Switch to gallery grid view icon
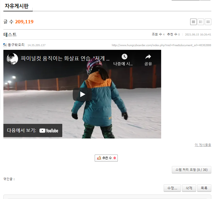This screenshot has height=199, width=213. pyautogui.click(x=208, y=22)
